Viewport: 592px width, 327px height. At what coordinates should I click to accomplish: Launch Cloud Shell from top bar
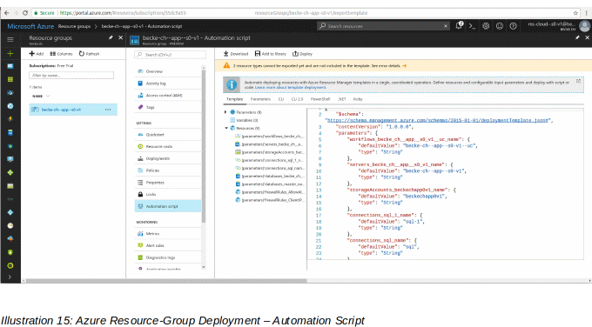pos(472,25)
